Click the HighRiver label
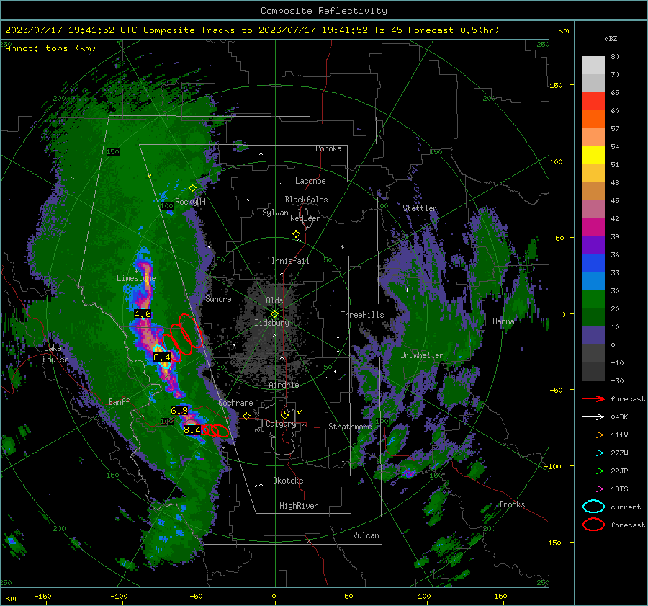Viewport: 648px width, 606px height. 299,506
